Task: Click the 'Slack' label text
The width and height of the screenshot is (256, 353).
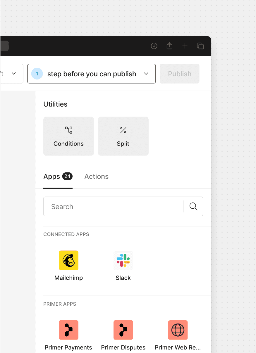Action: [123, 278]
